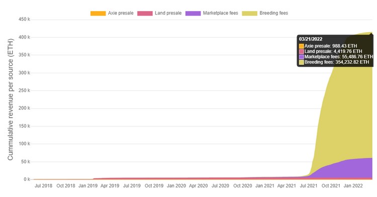Click the 400 k y-axis tick label
The image size is (377, 197).
pos(24,37)
